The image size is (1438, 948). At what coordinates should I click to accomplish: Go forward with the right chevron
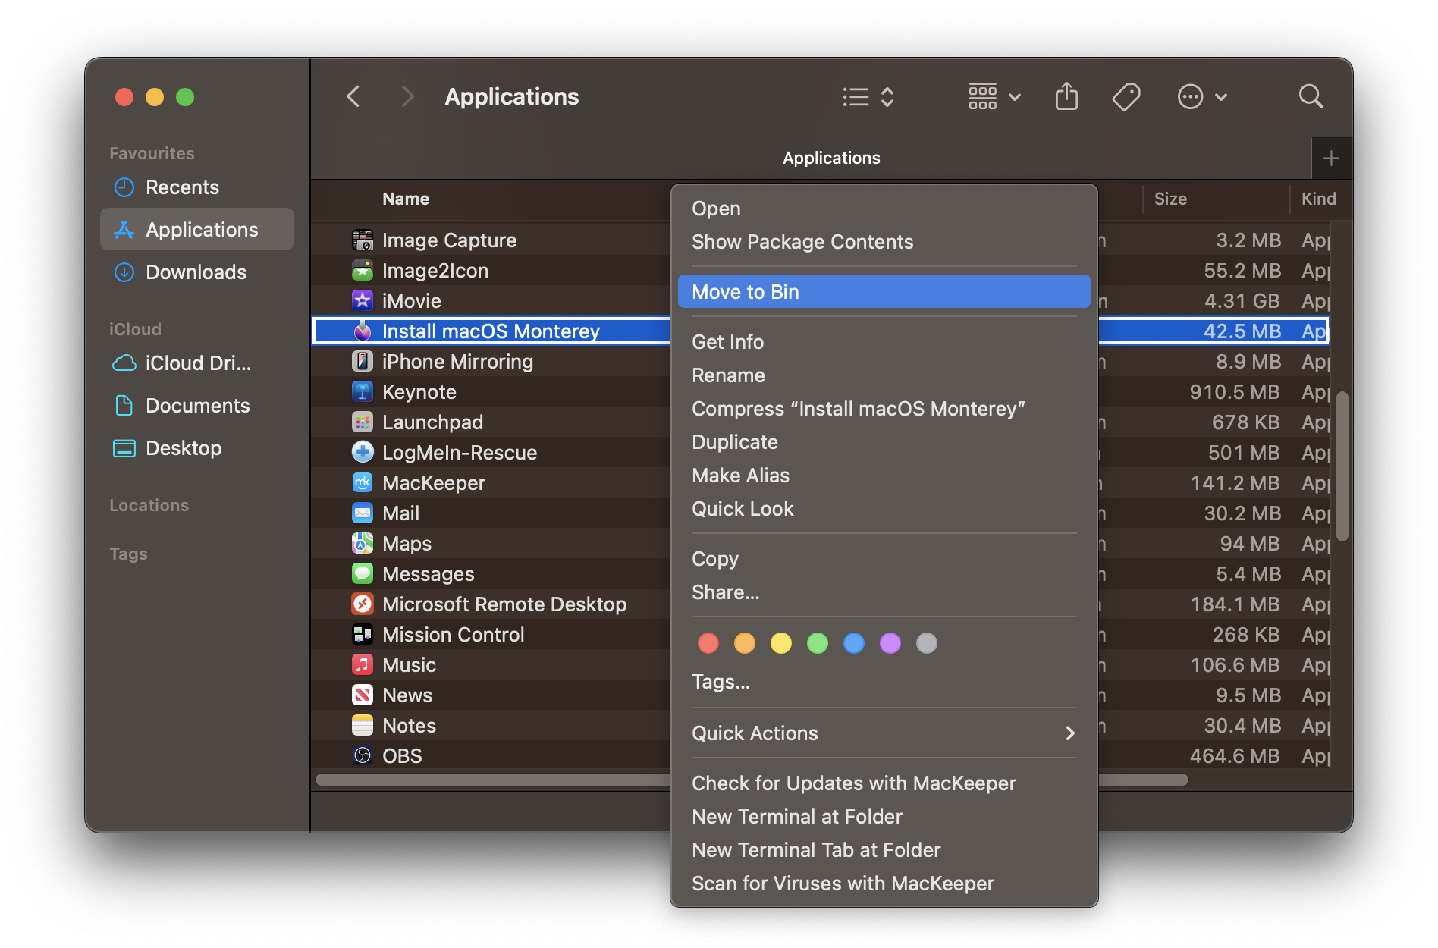point(407,96)
